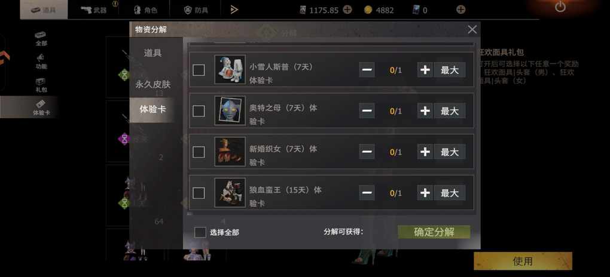Enable the 选择全部 select-all checkbox
The image size is (610, 277).
tap(200, 232)
